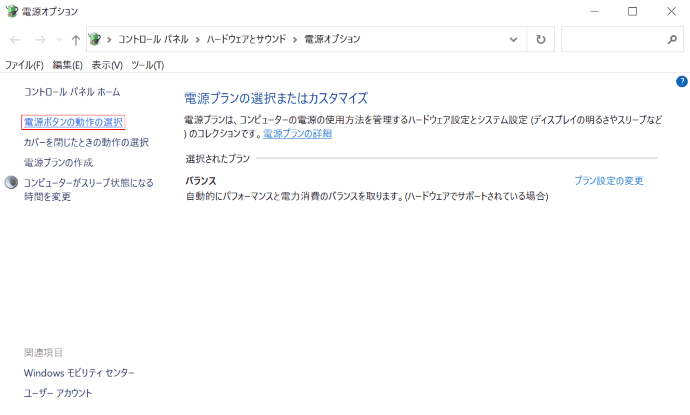Open recent locations dropdown arrow
Viewport: 690px width, 415px height.
point(59,39)
